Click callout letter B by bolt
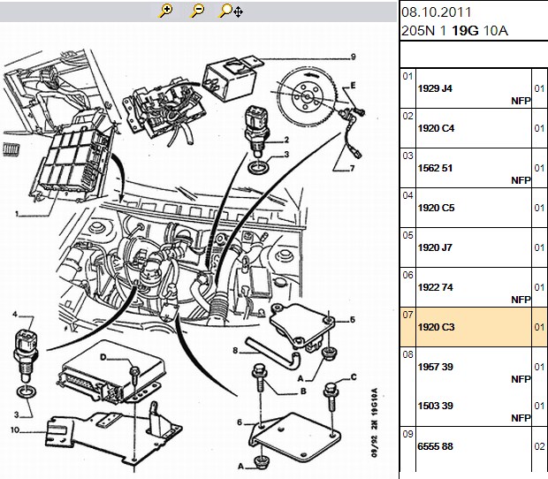 coord(303,392)
